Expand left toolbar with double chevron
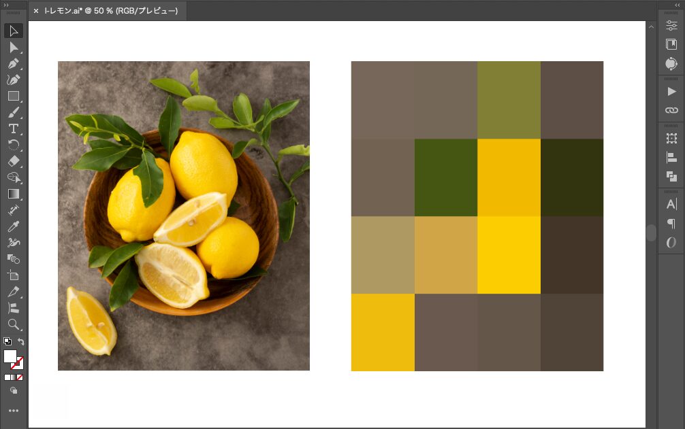 pos(6,5)
